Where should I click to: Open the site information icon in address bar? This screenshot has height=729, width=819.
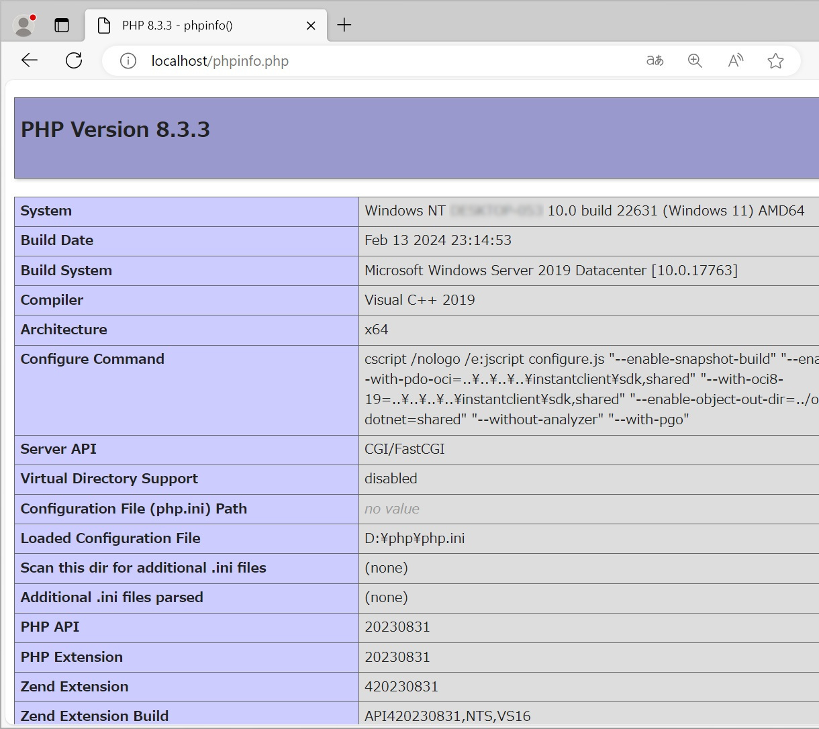coord(128,60)
